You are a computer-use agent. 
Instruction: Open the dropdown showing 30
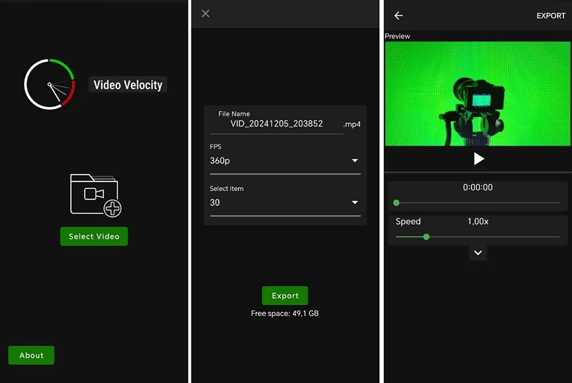tap(285, 203)
